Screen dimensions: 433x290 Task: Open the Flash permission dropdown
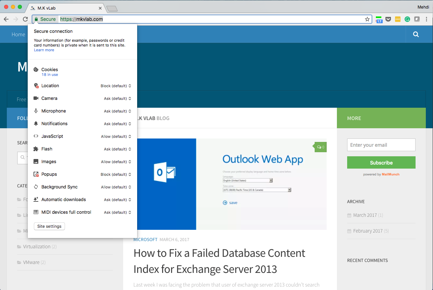118,149
